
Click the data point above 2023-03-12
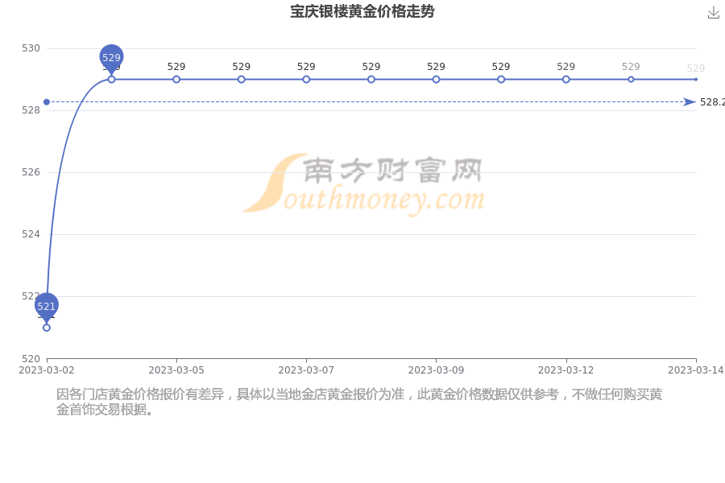tap(566, 80)
